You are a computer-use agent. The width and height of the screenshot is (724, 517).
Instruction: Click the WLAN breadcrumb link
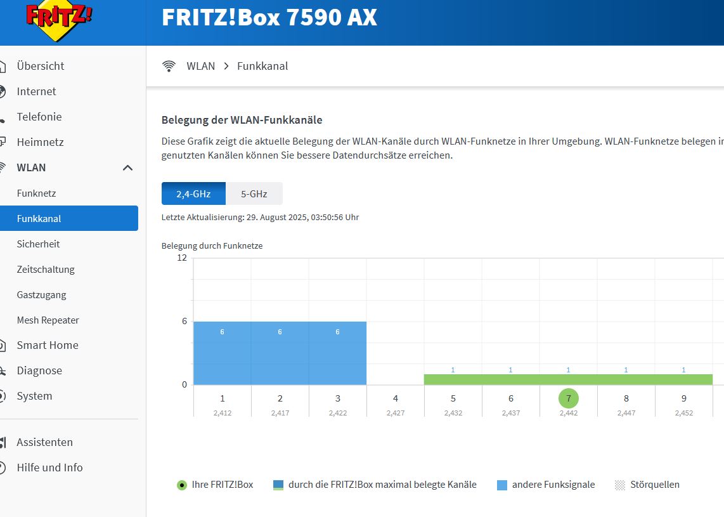coord(201,66)
